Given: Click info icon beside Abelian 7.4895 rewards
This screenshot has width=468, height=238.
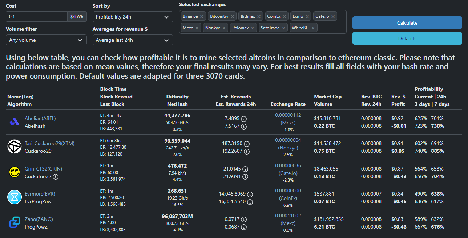Looking at the screenshot, I should 244,119.
